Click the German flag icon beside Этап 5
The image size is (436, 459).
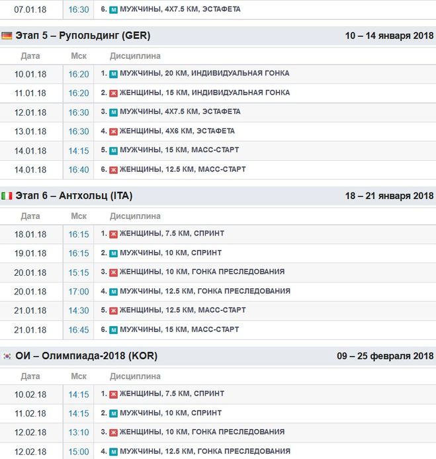point(7,36)
